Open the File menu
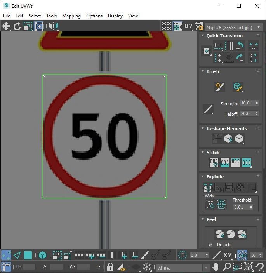 pos(7,16)
